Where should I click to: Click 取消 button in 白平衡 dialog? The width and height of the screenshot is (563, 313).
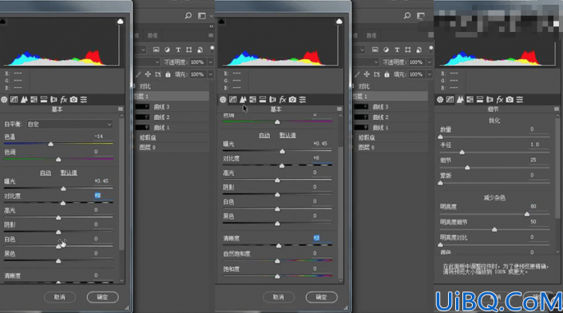point(60,297)
